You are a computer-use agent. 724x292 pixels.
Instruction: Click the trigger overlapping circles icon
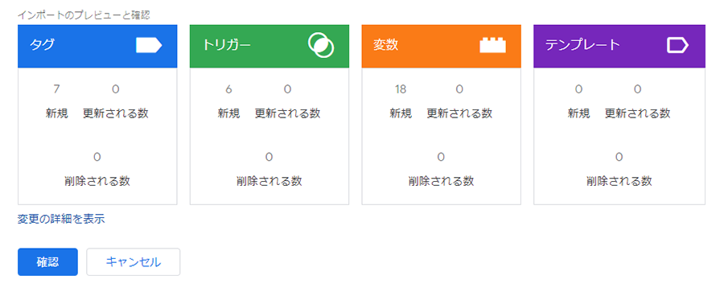[x=321, y=45]
